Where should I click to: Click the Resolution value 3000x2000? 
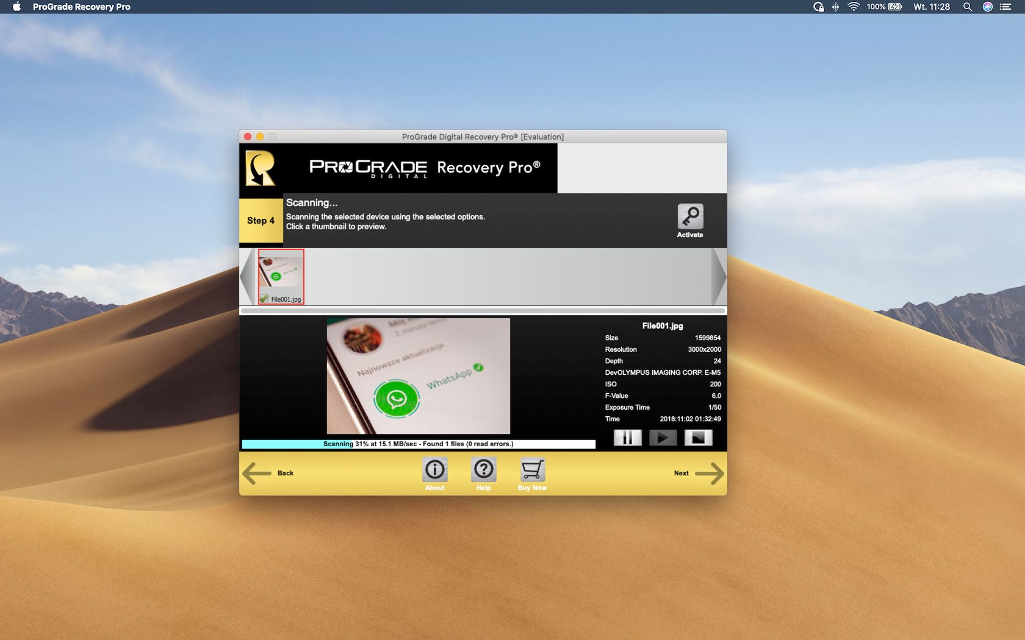[x=705, y=349]
